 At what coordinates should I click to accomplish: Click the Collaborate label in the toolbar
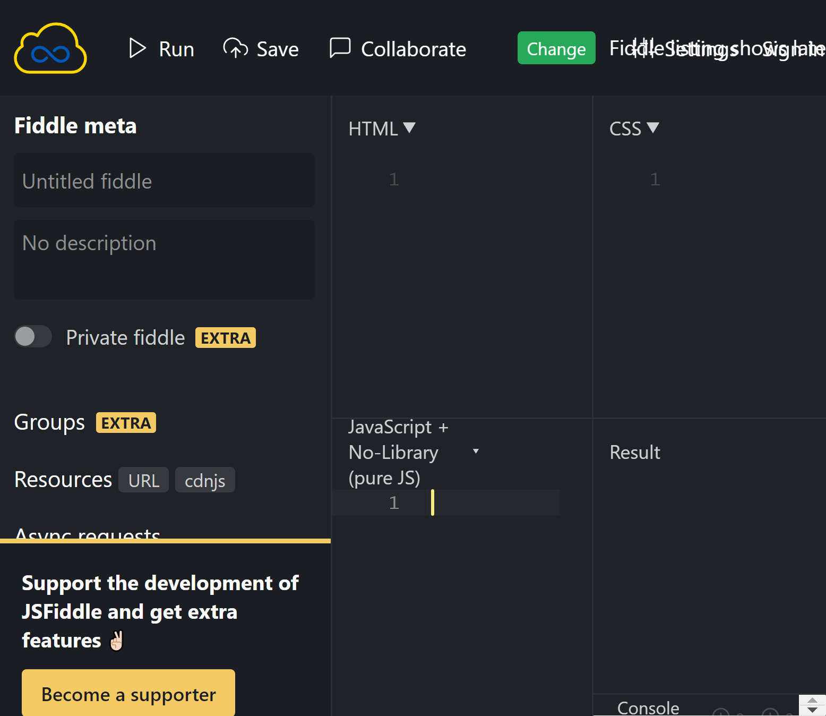[x=414, y=49]
